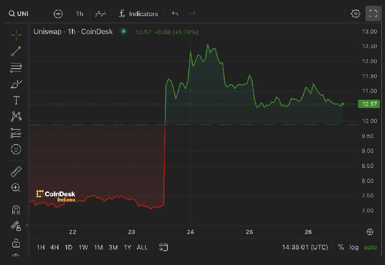Click the ruler measure tool
This screenshot has width=385, height=265.
16,172
